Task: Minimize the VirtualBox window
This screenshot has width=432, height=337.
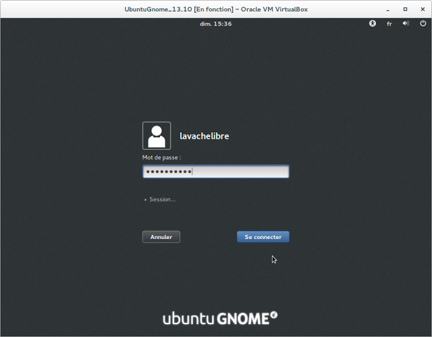Action: click(x=387, y=9)
